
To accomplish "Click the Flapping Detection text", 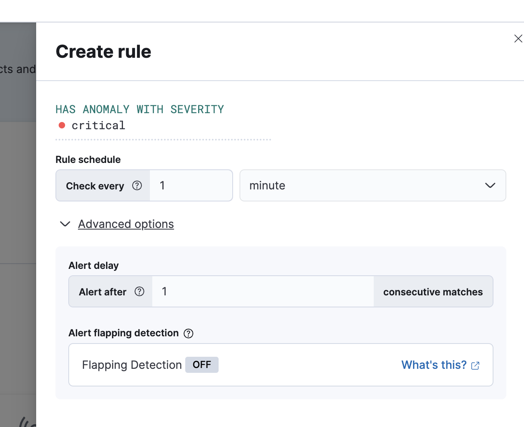I will coord(132,365).
